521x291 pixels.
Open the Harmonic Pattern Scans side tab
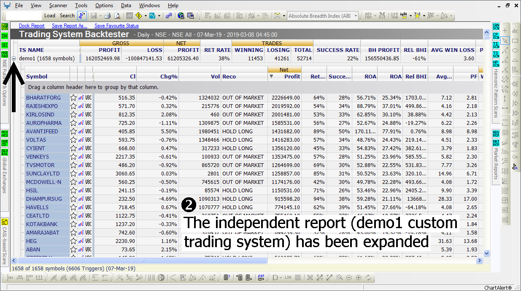(496, 93)
